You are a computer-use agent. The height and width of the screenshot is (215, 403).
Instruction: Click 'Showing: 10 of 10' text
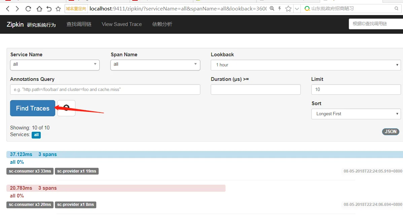[30, 128]
